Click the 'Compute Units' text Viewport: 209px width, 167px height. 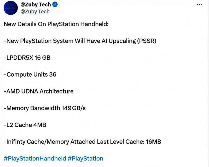(27, 75)
